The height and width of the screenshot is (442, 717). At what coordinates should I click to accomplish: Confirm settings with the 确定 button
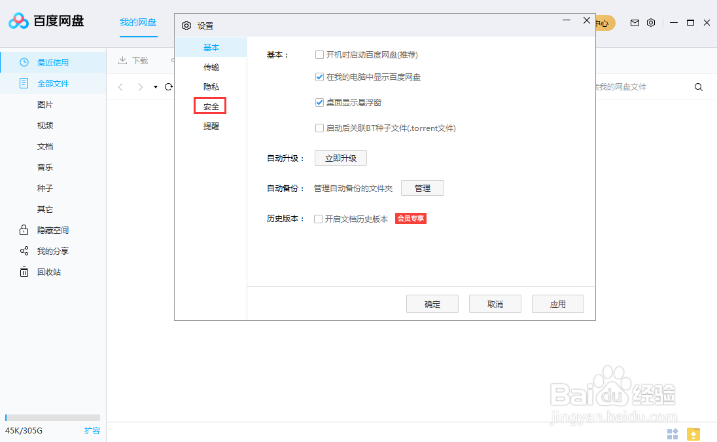coord(432,304)
